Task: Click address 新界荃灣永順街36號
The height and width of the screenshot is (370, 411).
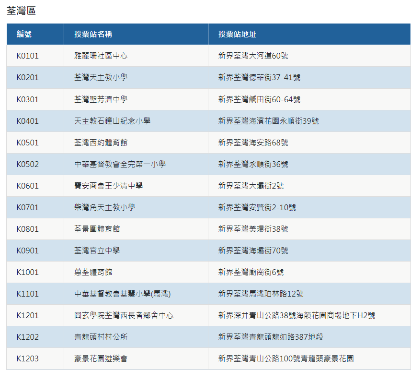Action: (x=253, y=164)
